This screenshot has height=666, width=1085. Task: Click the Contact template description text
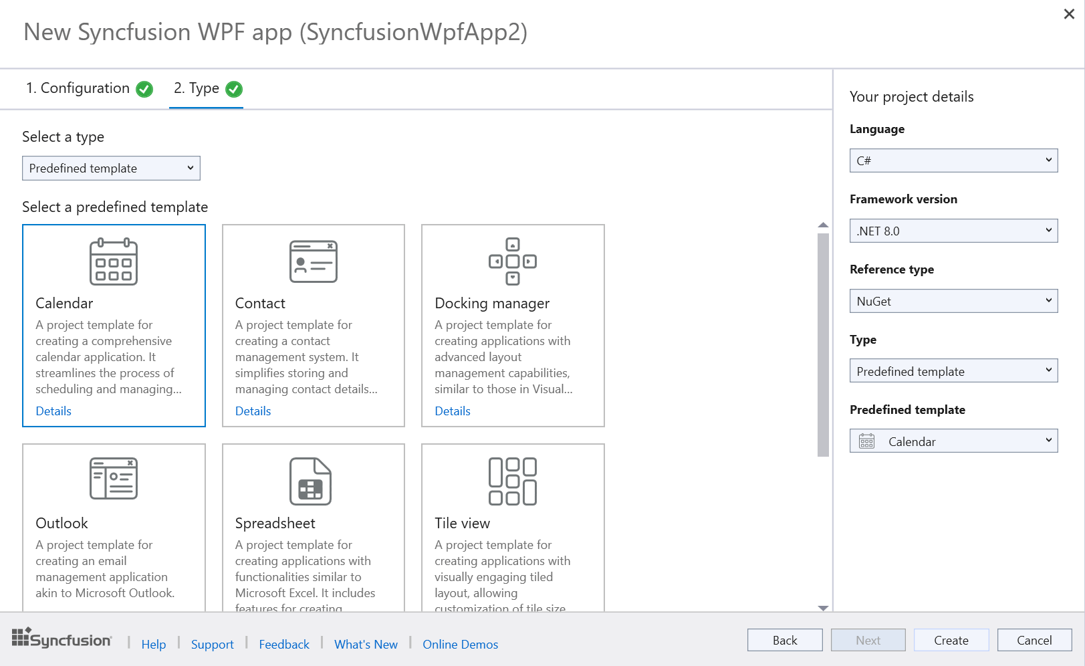(306, 357)
